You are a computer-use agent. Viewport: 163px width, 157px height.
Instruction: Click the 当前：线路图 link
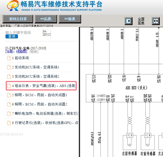click(16, 52)
